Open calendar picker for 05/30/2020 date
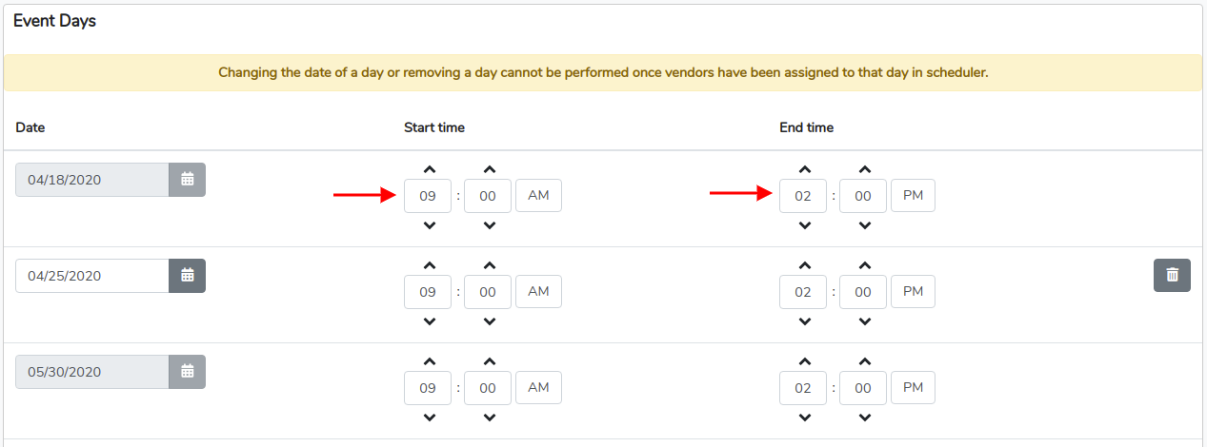 tap(188, 372)
